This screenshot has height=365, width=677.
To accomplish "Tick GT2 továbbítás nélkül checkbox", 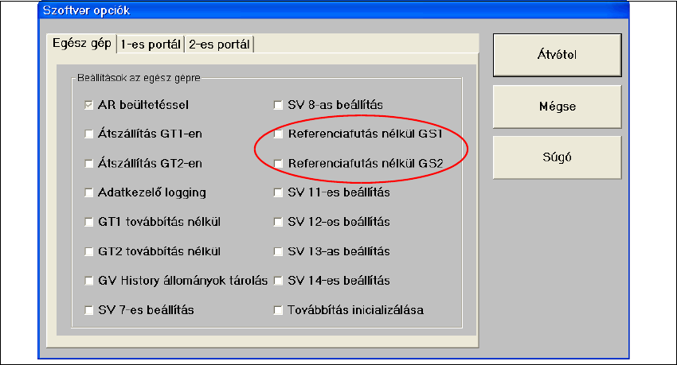I will pyautogui.click(x=89, y=251).
